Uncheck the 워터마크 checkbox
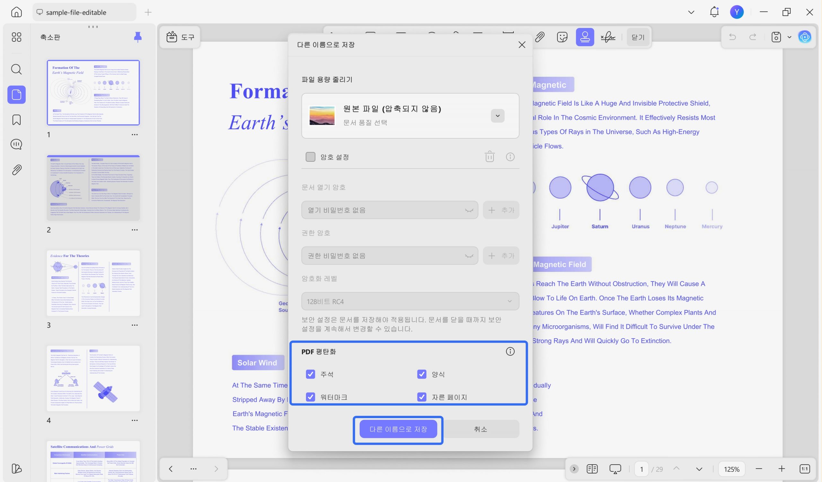This screenshot has width=822, height=482. [x=310, y=397]
